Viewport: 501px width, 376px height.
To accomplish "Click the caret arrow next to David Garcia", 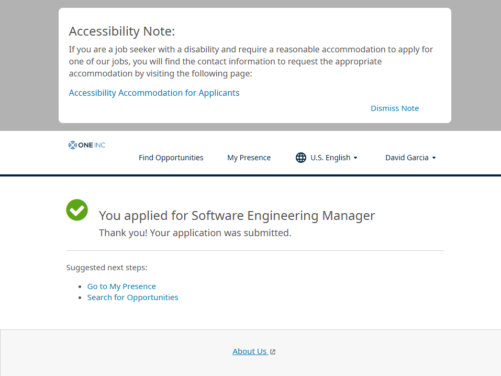I will (x=434, y=158).
